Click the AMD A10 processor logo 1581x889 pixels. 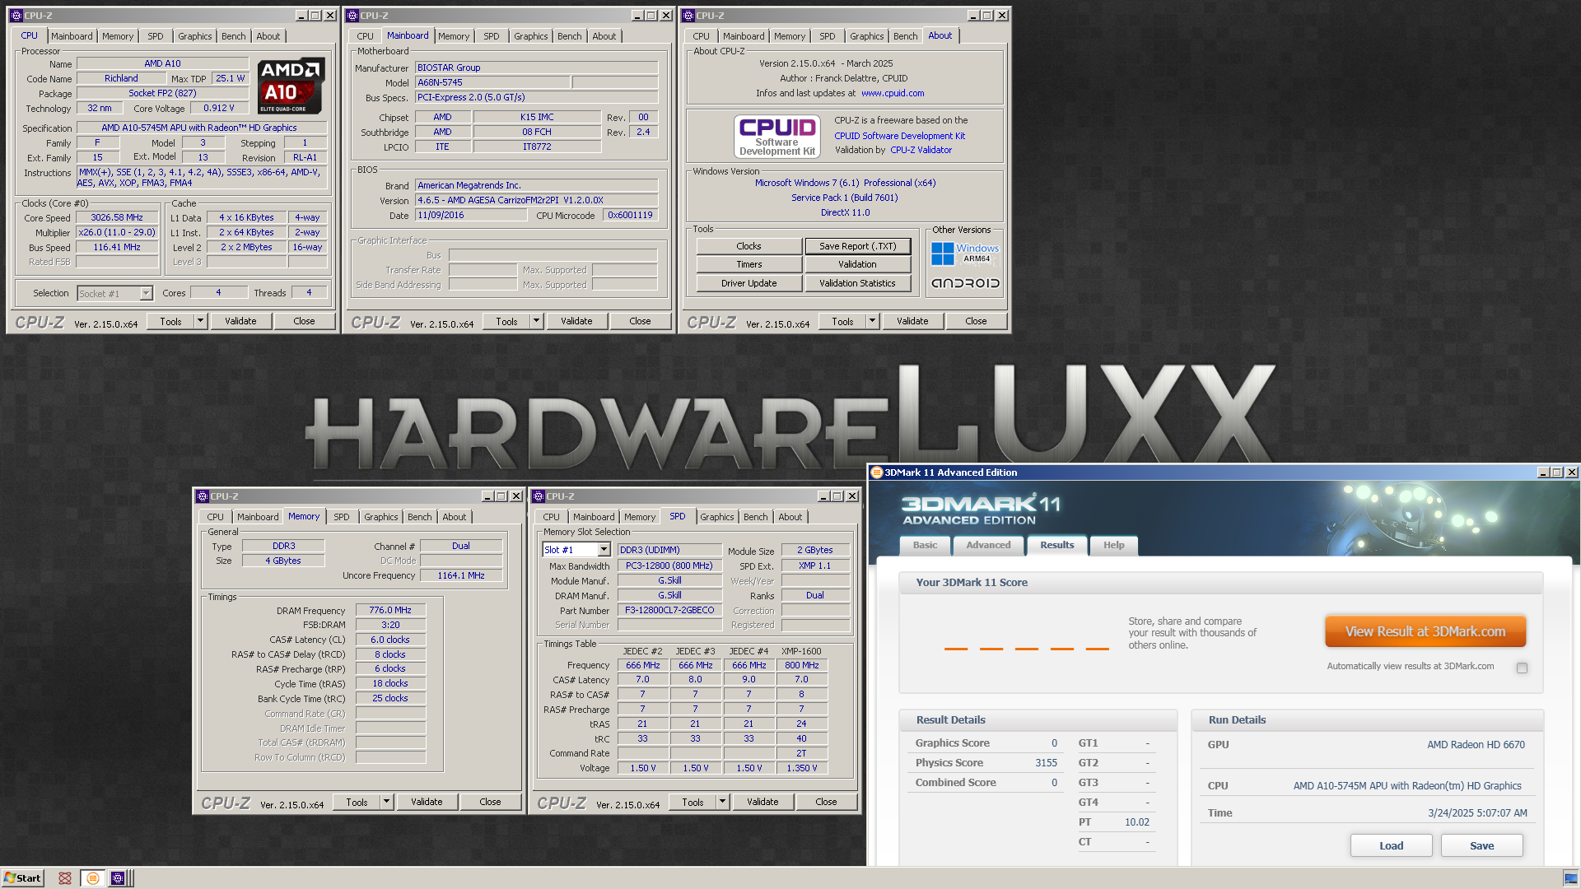point(291,86)
